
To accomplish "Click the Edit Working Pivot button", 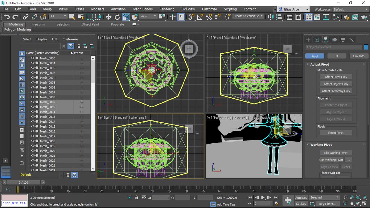I will pyautogui.click(x=335, y=153).
